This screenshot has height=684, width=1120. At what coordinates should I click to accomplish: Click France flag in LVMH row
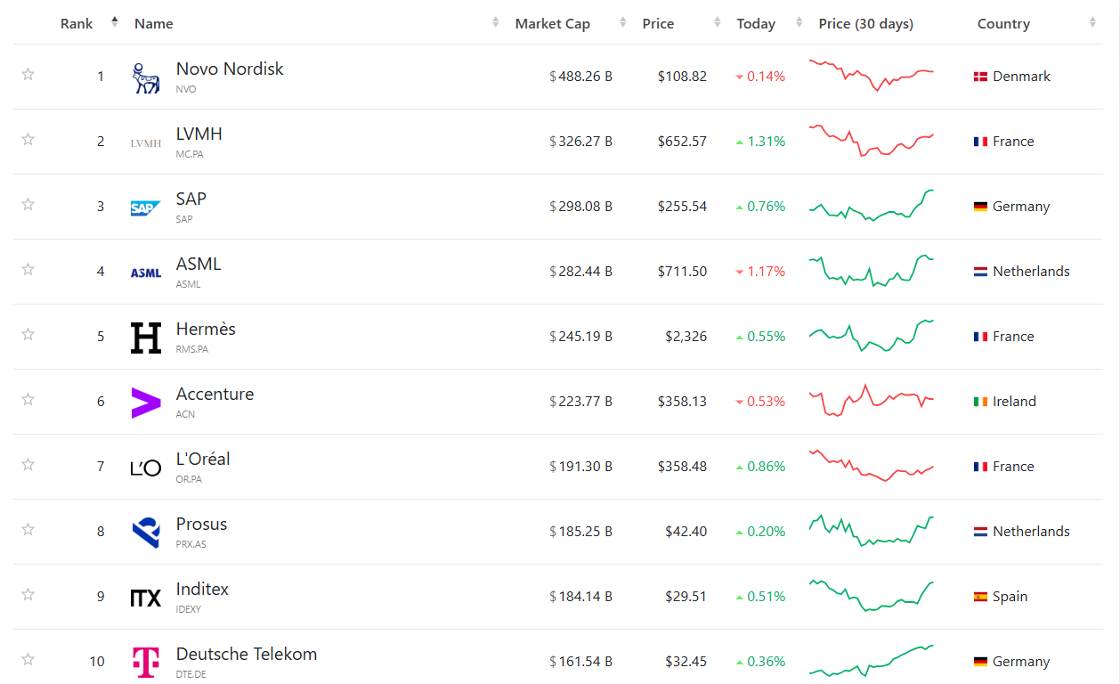coord(981,142)
